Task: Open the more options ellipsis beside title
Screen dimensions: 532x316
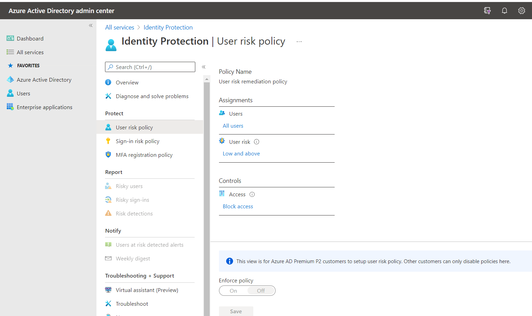Action: click(x=299, y=42)
